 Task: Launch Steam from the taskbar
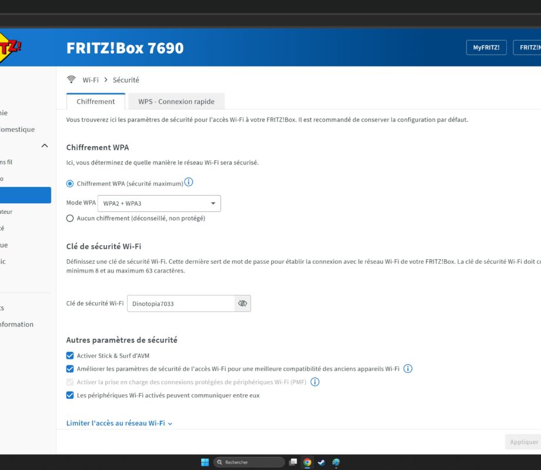coord(322,462)
